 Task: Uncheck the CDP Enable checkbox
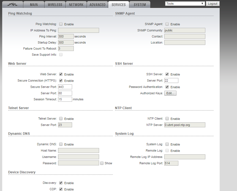click(x=61, y=189)
